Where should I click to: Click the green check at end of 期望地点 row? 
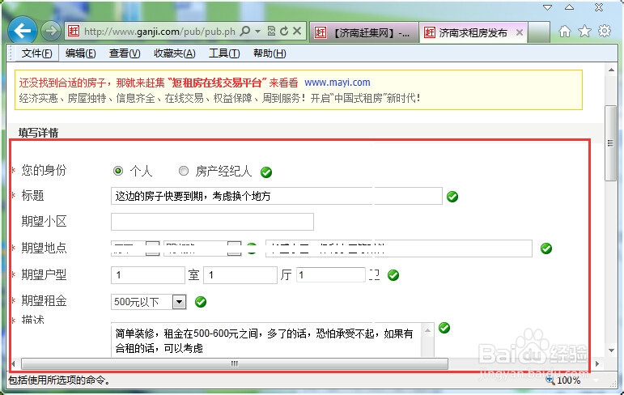point(546,248)
